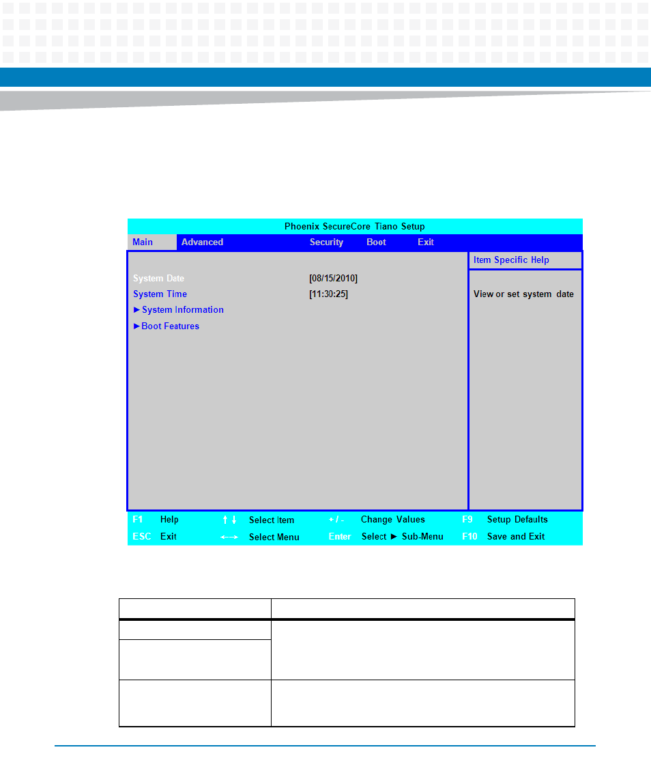Select the System Date value field
The width and height of the screenshot is (651, 782).
(x=333, y=279)
